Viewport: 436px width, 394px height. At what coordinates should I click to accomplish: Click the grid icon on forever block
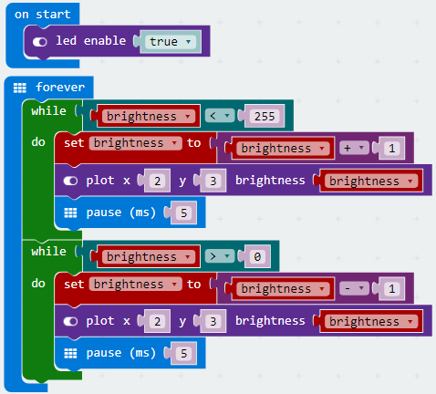coord(20,88)
